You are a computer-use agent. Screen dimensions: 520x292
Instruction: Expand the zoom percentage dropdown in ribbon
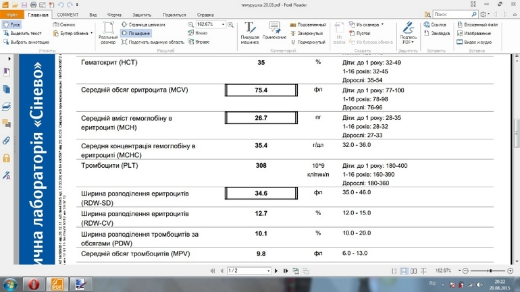coord(222,24)
